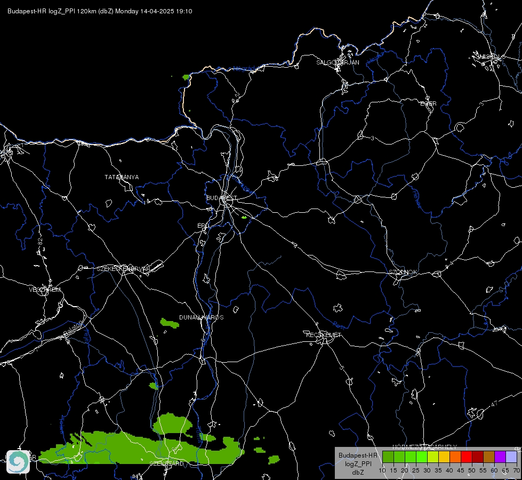
Task: Click the legend scale value 70
Action: click(516, 471)
